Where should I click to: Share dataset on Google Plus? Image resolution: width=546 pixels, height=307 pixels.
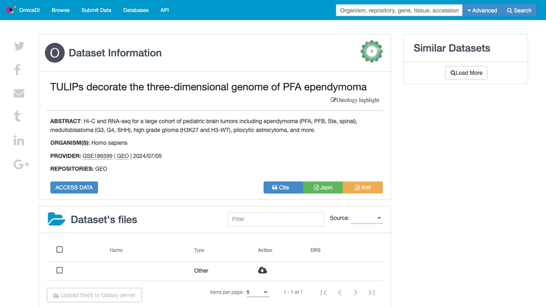[21, 164]
